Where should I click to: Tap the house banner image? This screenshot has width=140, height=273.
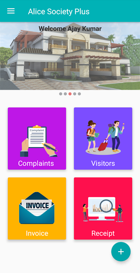pyautogui.click(x=70, y=56)
